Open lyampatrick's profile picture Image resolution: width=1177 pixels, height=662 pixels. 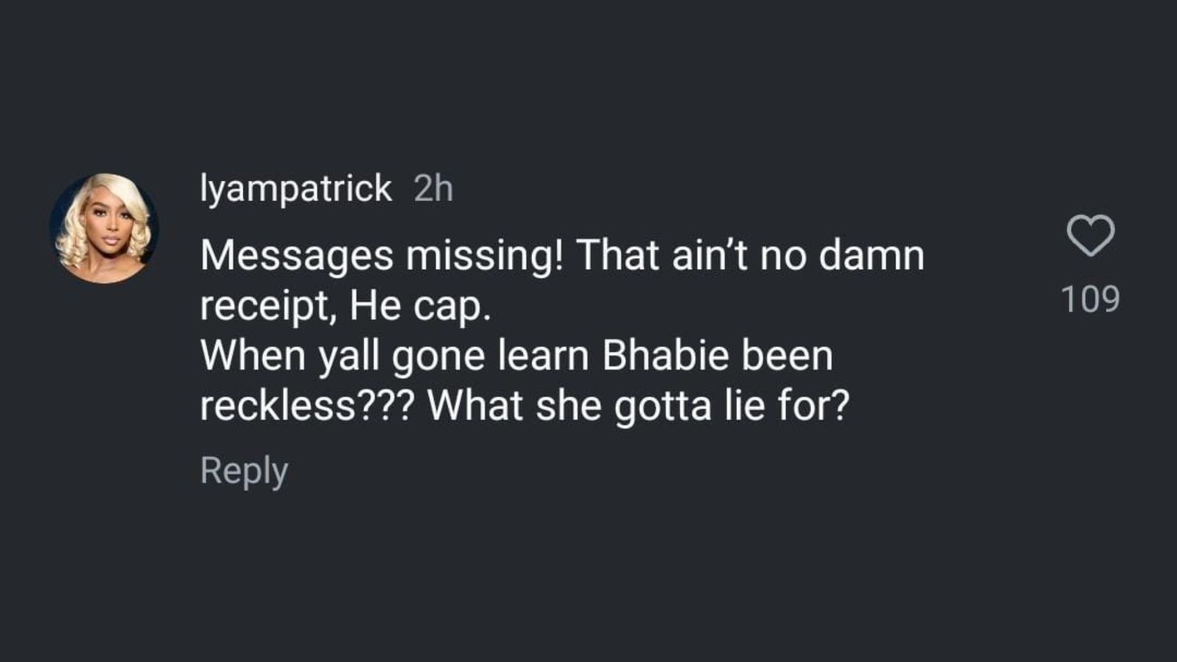pyautogui.click(x=104, y=228)
